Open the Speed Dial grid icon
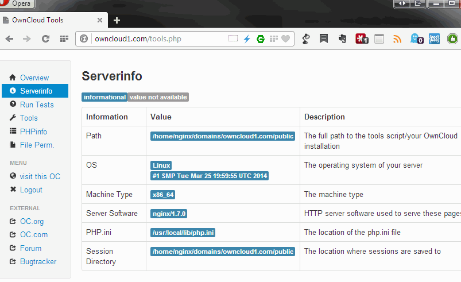Screen dimensions: 461x282 click(64, 39)
